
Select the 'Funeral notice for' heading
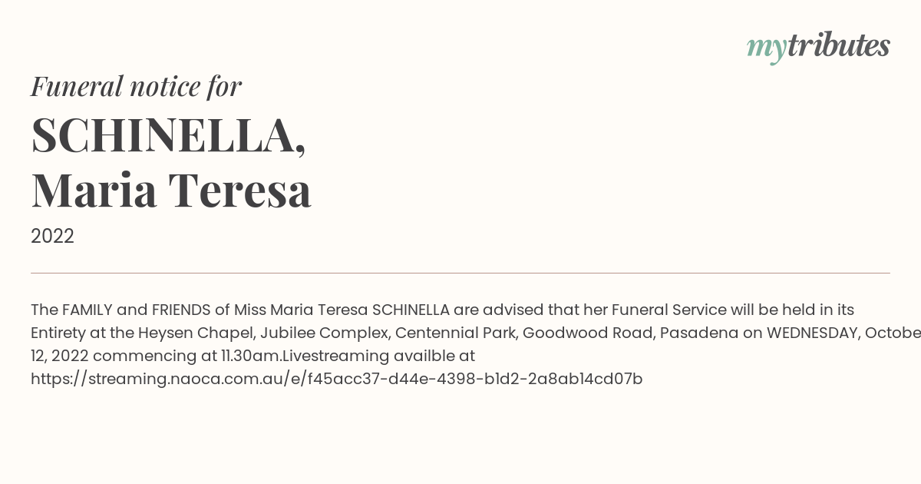pos(136,87)
